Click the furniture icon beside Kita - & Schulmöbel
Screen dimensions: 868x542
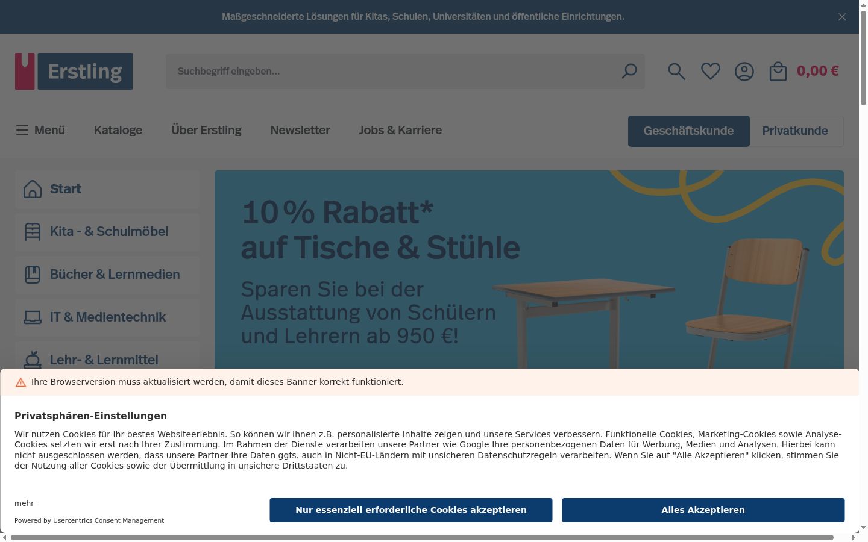[x=33, y=232]
